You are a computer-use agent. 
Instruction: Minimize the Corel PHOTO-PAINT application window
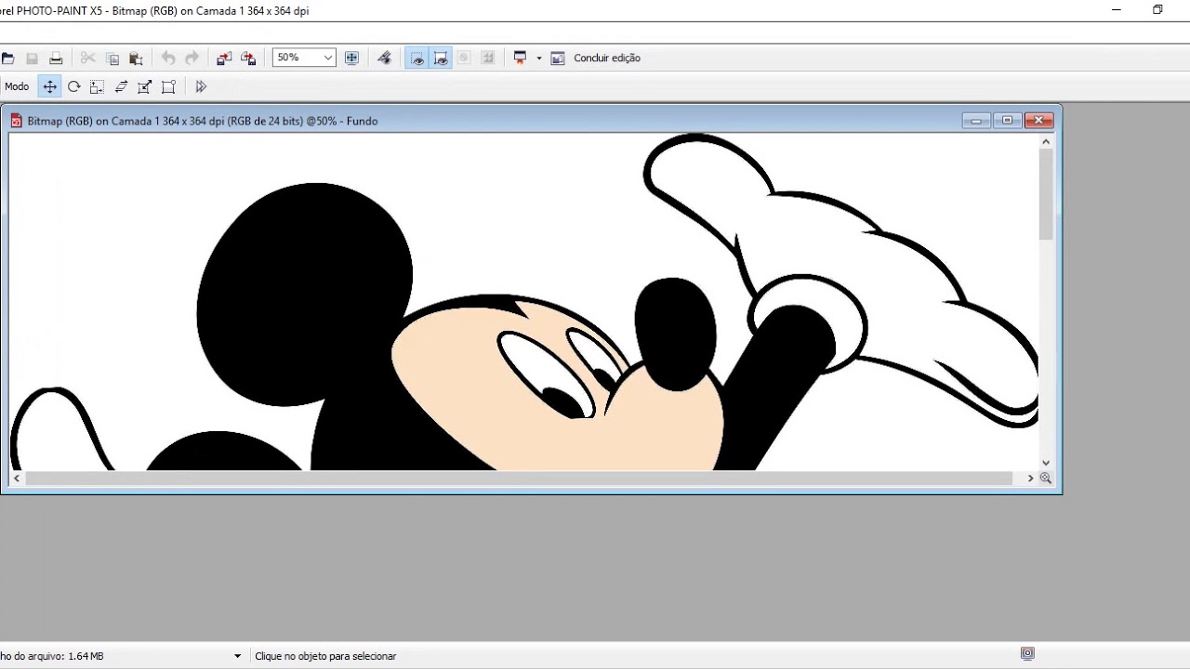pyautogui.click(x=1117, y=10)
